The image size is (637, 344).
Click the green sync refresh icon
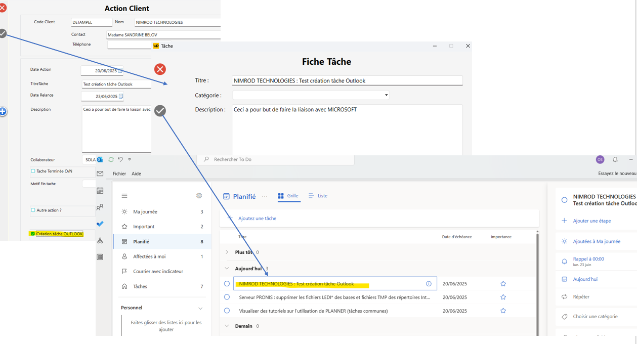point(111,159)
